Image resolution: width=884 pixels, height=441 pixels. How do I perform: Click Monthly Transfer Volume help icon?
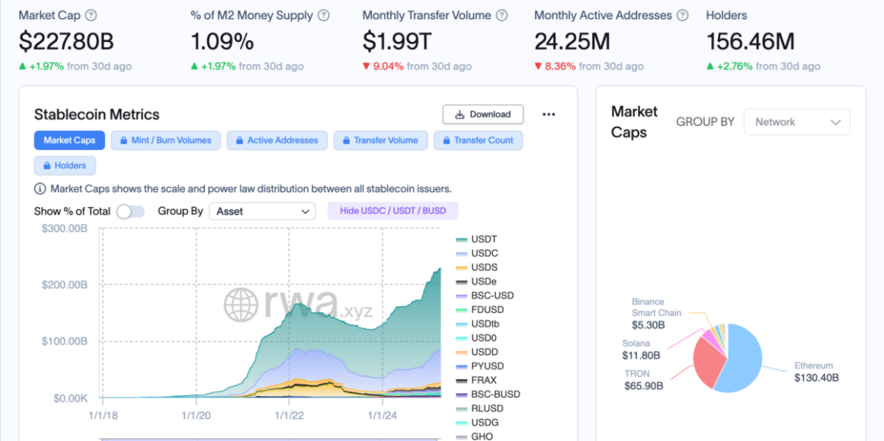tap(501, 15)
